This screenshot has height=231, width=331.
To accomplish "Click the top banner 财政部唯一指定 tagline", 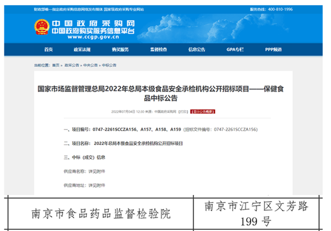I will tap(89, 10).
